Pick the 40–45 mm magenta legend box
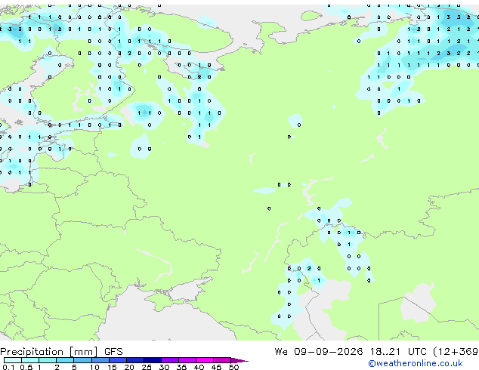The height and width of the screenshot is (370, 479). 205,360
